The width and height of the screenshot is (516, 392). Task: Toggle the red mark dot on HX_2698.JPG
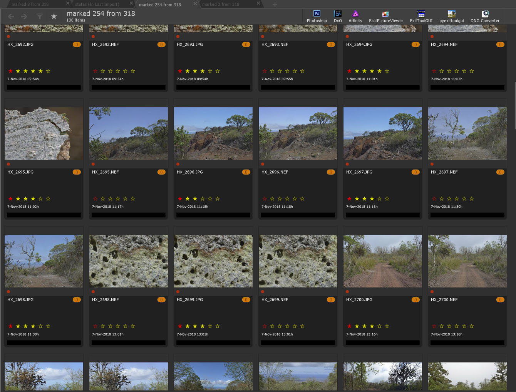[8, 292]
